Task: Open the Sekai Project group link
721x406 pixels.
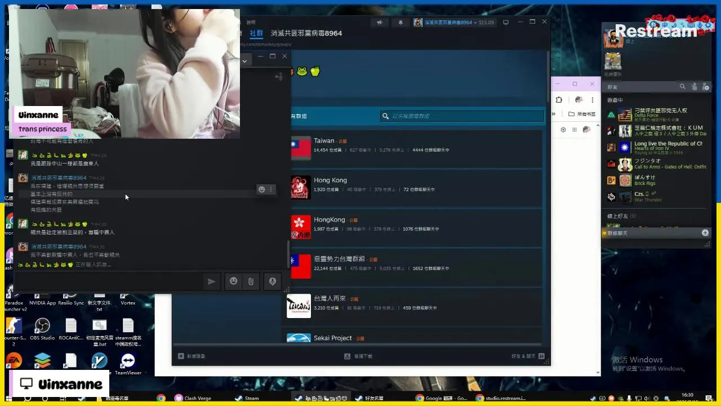Action: tap(332, 338)
